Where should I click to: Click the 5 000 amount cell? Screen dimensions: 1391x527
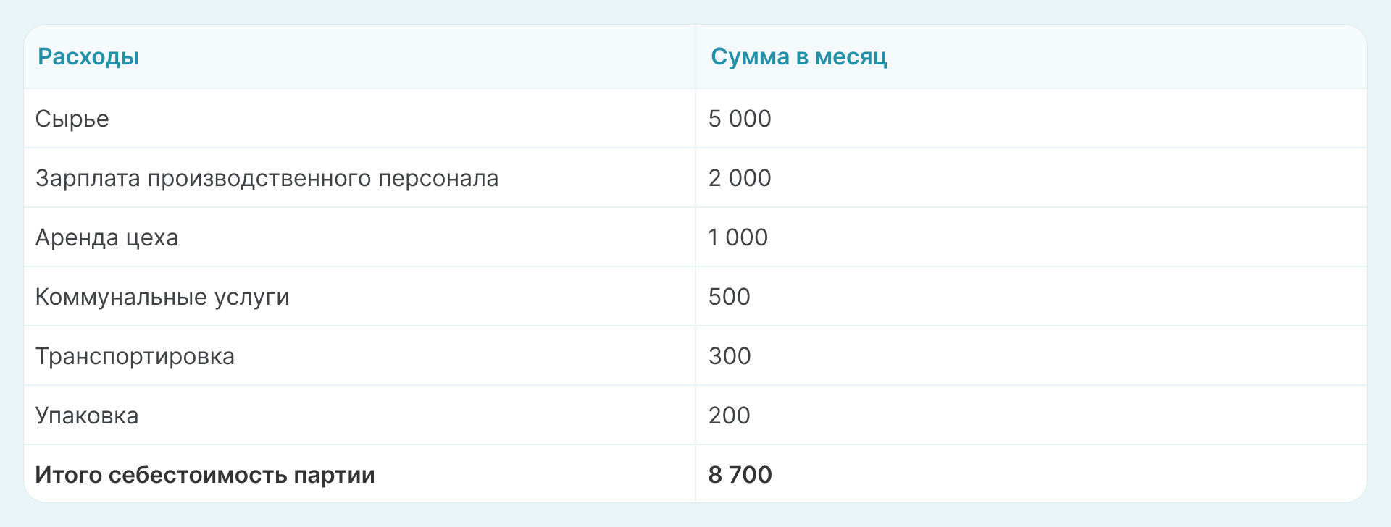740,119
